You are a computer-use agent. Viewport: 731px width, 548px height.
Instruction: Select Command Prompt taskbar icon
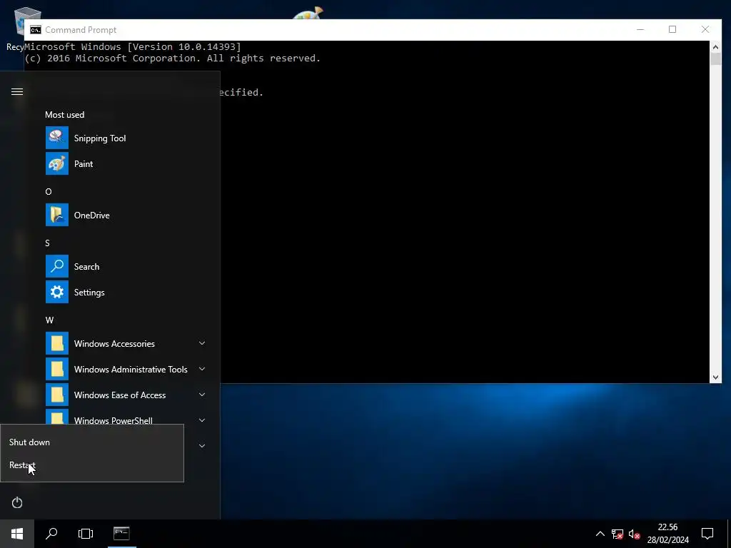[121, 534]
